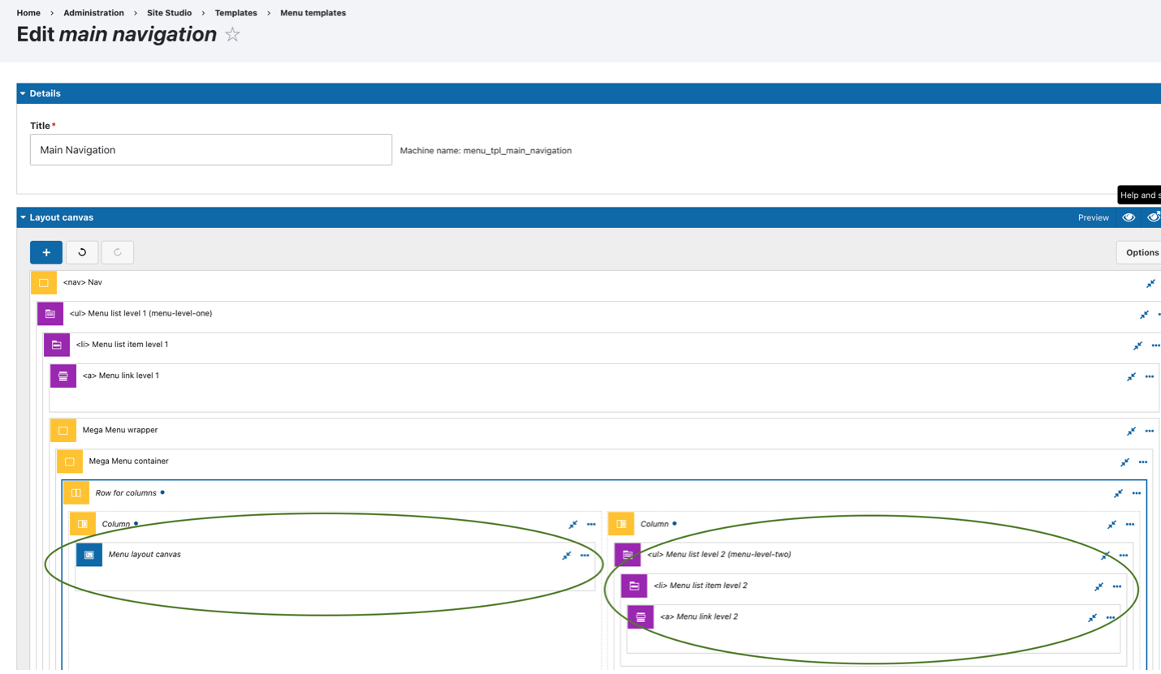Click the redo arrow button

(118, 252)
